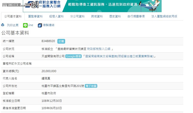Click the 公司基本資料 heading

15,33
